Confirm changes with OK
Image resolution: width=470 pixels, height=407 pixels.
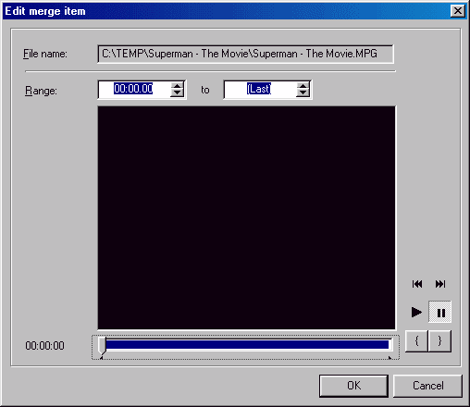(x=353, y=386)
